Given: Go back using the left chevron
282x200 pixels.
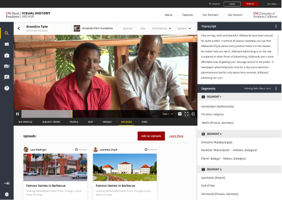Looking at the screenshot, I should [x=19, y=28].
